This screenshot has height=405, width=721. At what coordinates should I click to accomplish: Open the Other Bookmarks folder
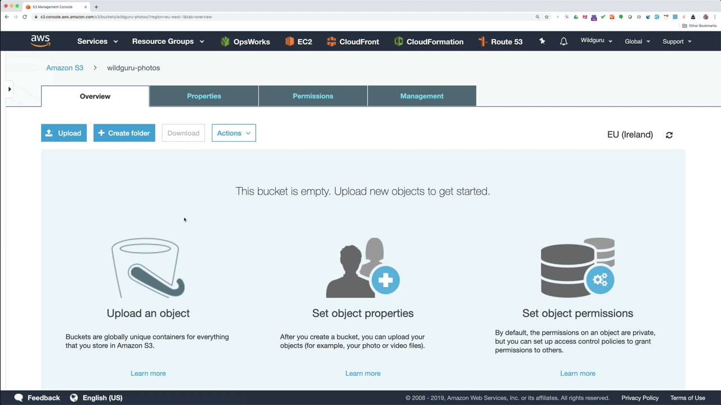(x=700, y=26)
